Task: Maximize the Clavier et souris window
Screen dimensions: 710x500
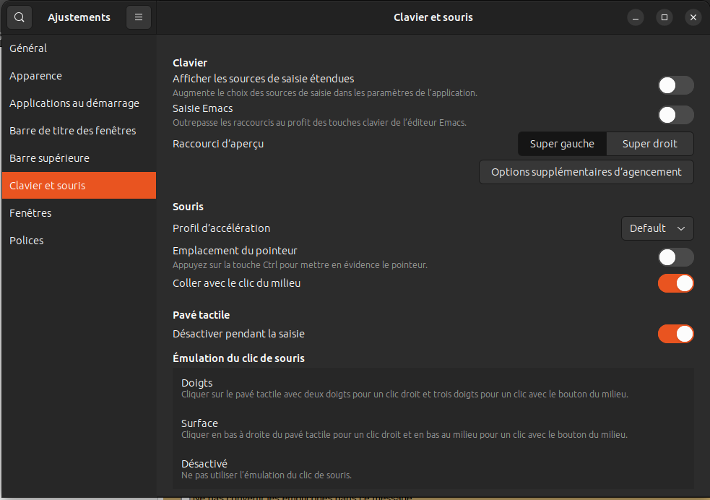Action: 664,17
